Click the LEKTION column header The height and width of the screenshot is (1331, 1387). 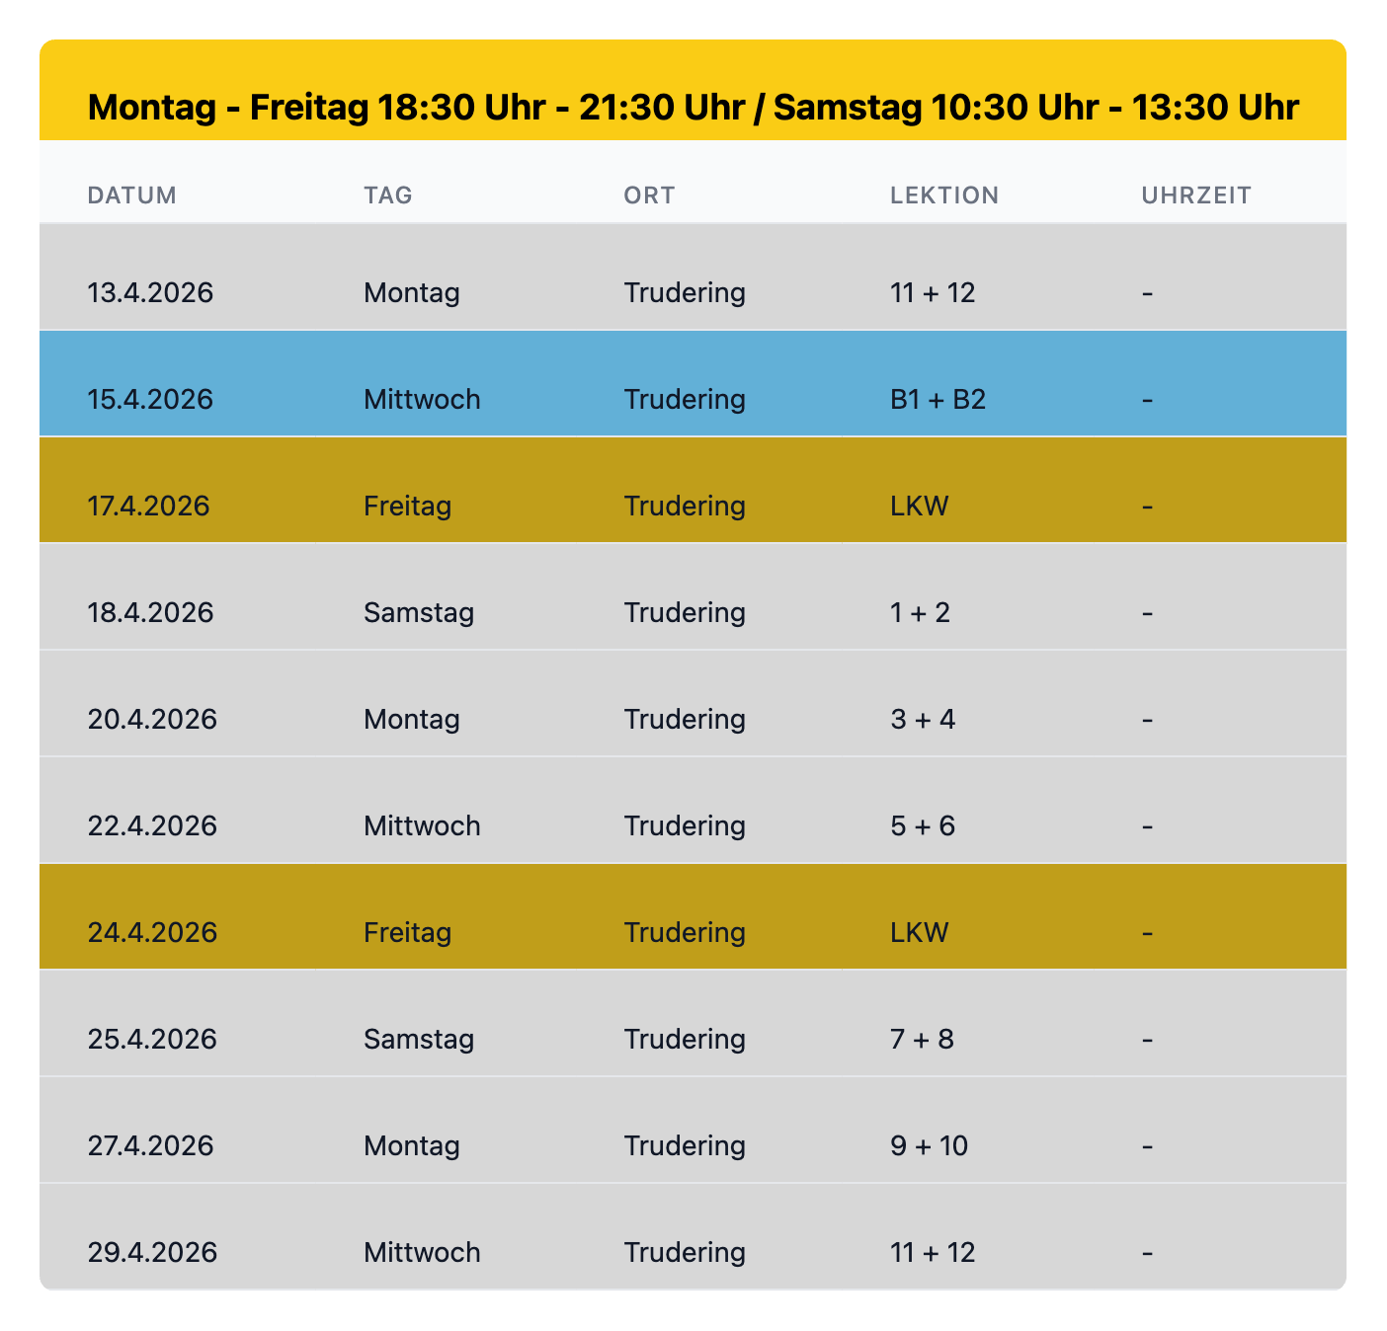(x=944, y=195)
